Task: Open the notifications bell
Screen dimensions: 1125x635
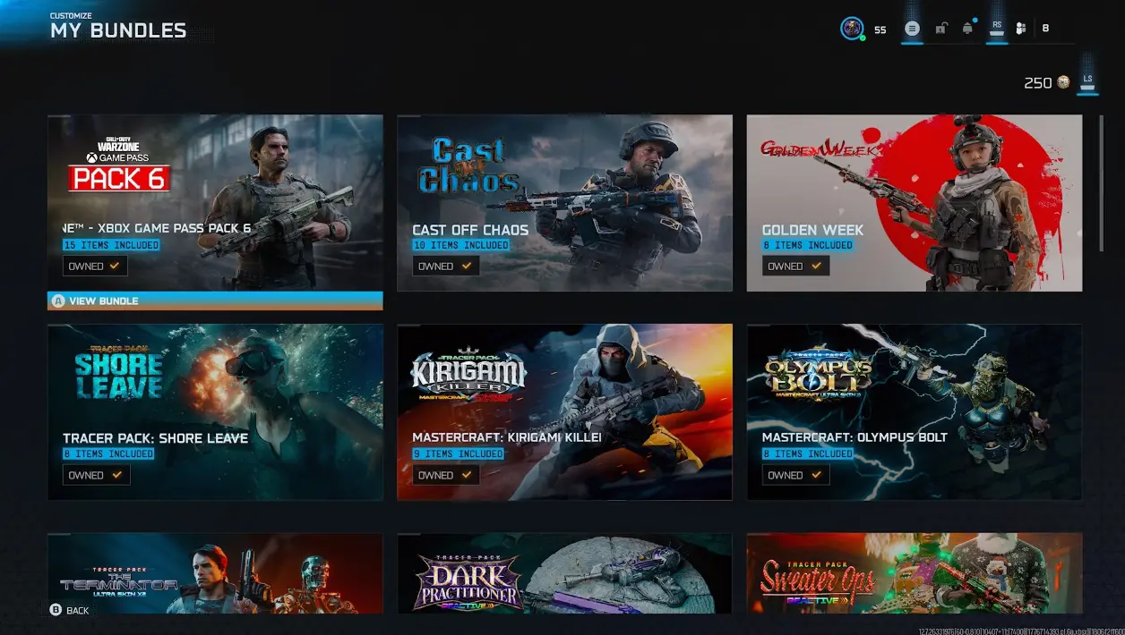Action: pyautogui.click(x=967, y=29)
